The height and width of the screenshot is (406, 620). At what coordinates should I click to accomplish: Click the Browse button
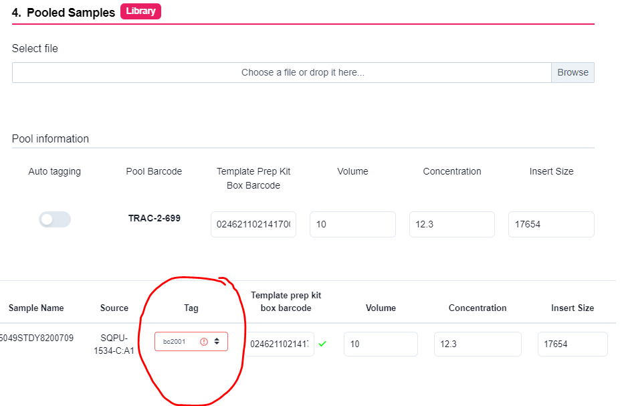click(x=573, y=72)
